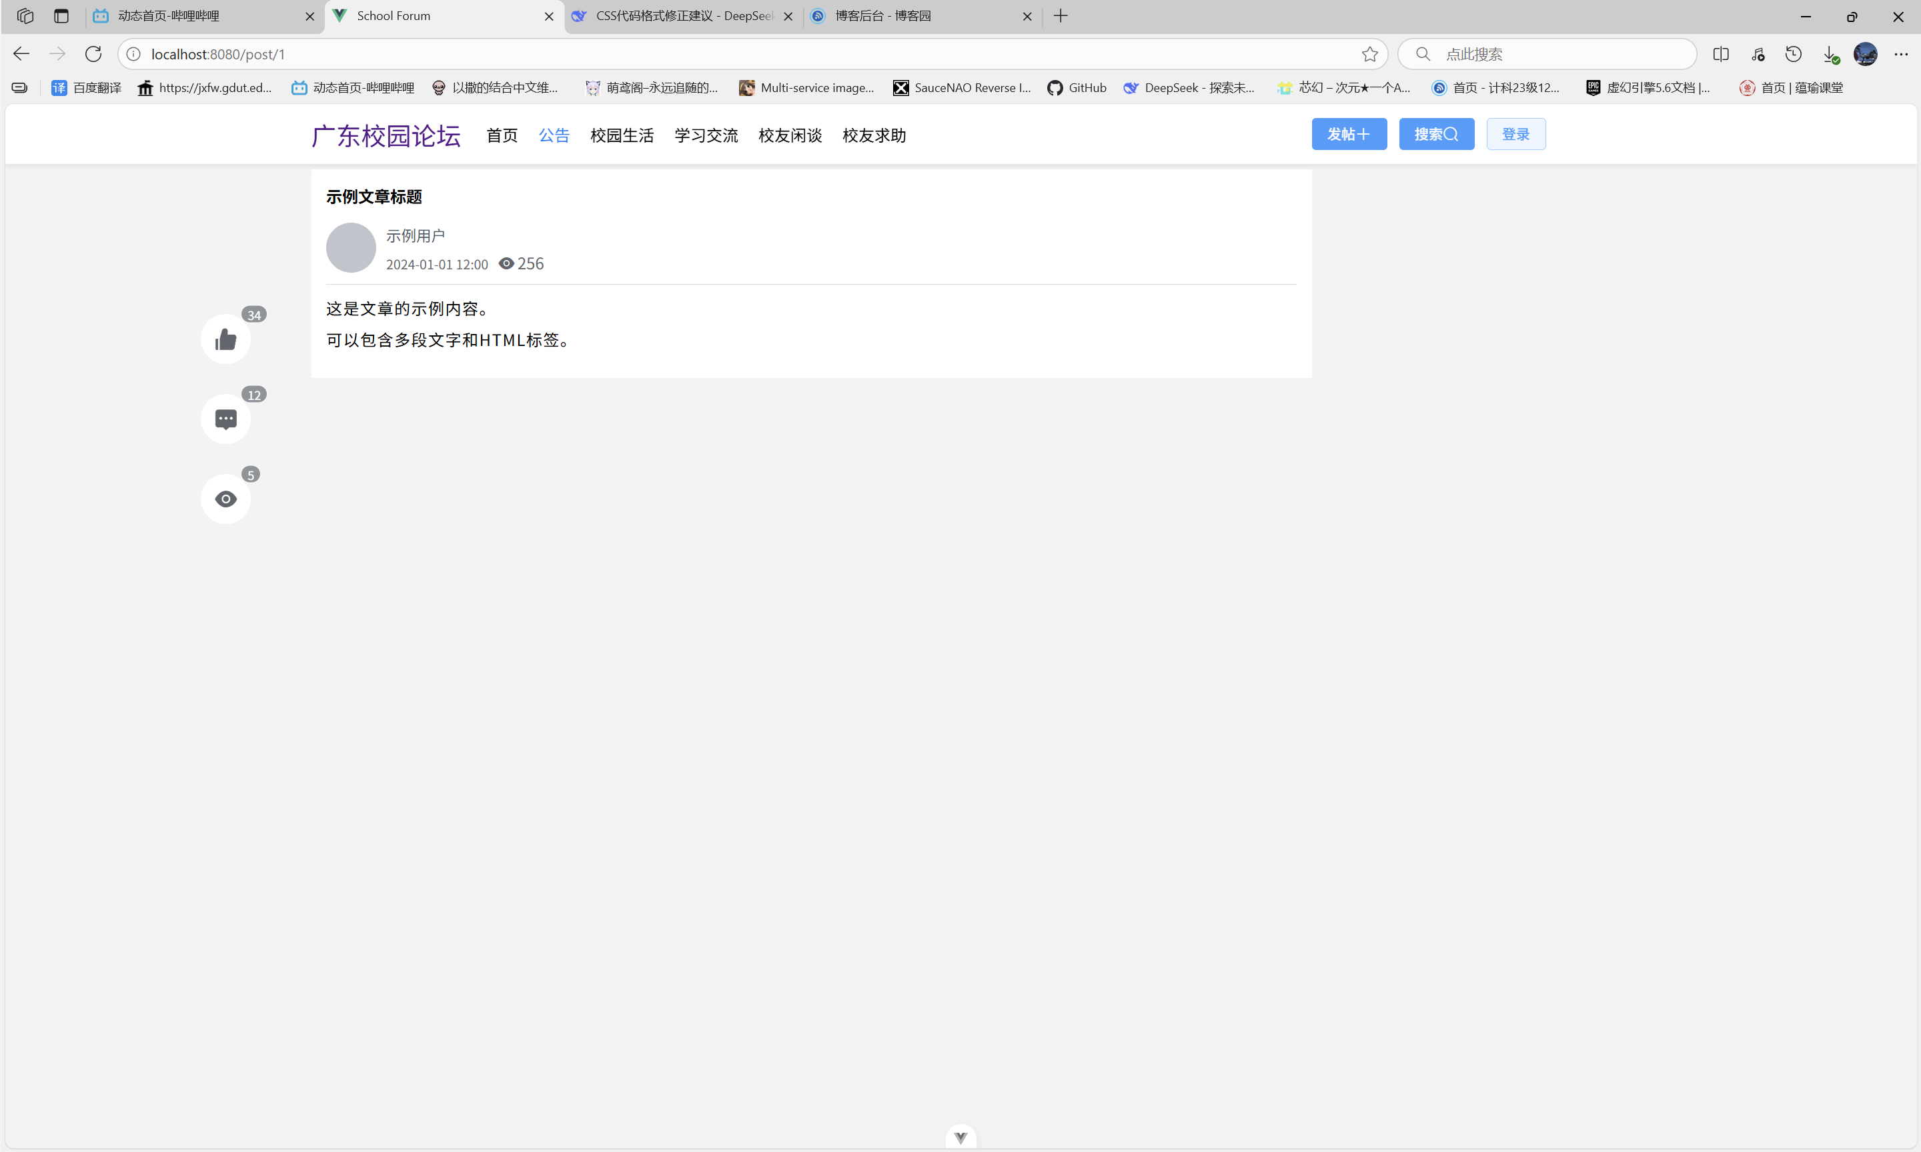Click the 登录 login button
The height and width of the screenshot is (1152, 1921).
point(1515,134)
